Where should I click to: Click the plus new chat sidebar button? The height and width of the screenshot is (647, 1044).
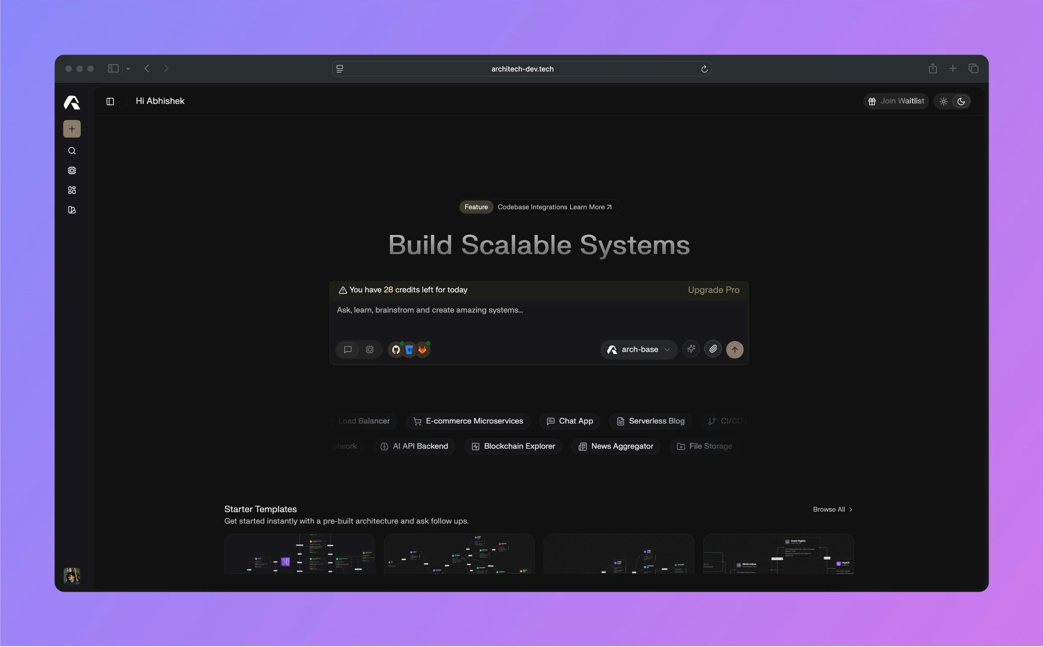[x=72, y=129]
